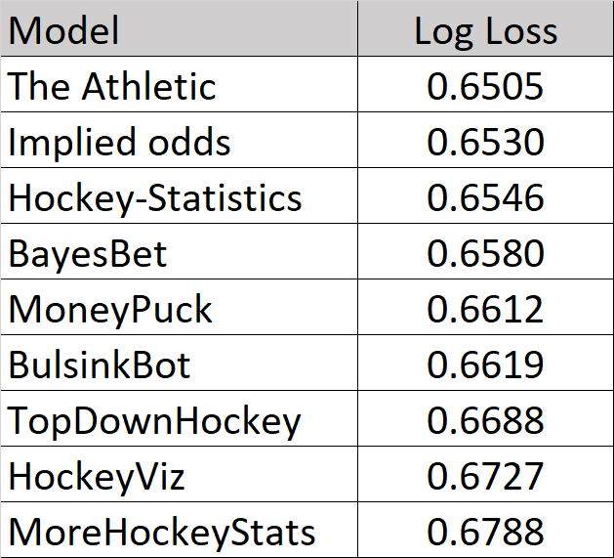Click the 0.6619 value cell
614x558 pixels.
[x=485, y=365]
